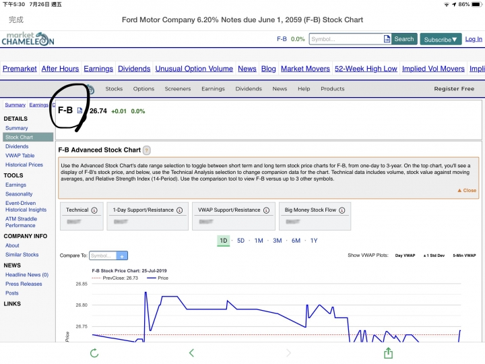The height and width of the screenshot is (364, 485).
Task: Open Similar Stocks in the sidebar
Action: click(22, 255)
